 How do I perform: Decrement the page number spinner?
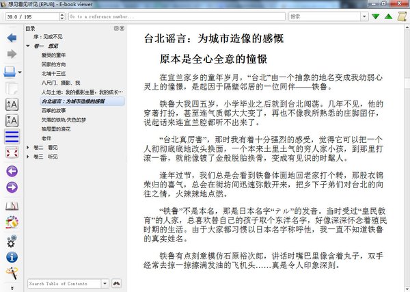62,19
